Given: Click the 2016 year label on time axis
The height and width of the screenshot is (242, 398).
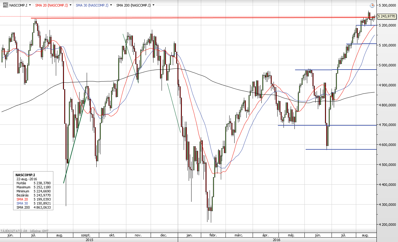Looking at the screenshot, I should [x=277, y=240].
